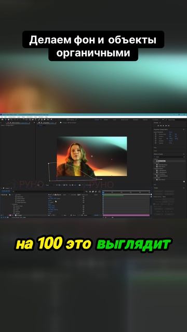Open the viewer magnification ratio dropdown
Image resolution: width=187 pixels, height=332 pixels.
[38, 185]
